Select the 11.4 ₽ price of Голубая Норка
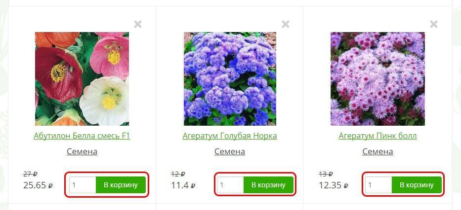 click(x=183, y=185)
